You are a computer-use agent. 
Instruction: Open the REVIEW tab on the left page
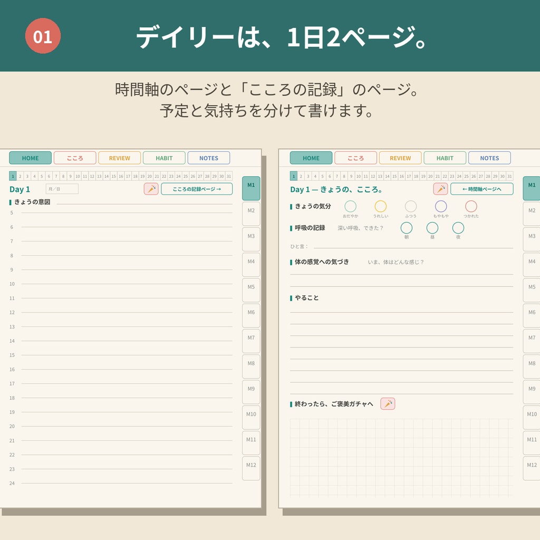(120, 158)
